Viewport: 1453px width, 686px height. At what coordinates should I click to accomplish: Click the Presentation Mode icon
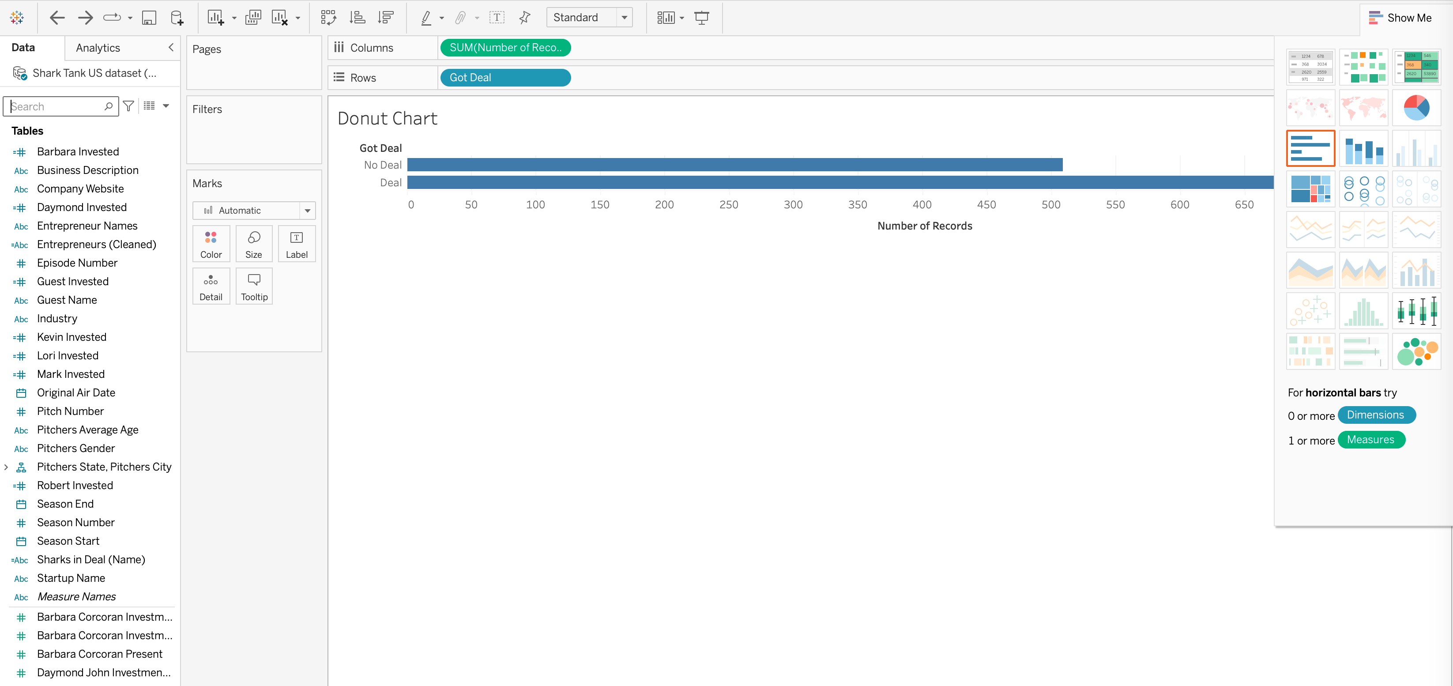point(702,18)
